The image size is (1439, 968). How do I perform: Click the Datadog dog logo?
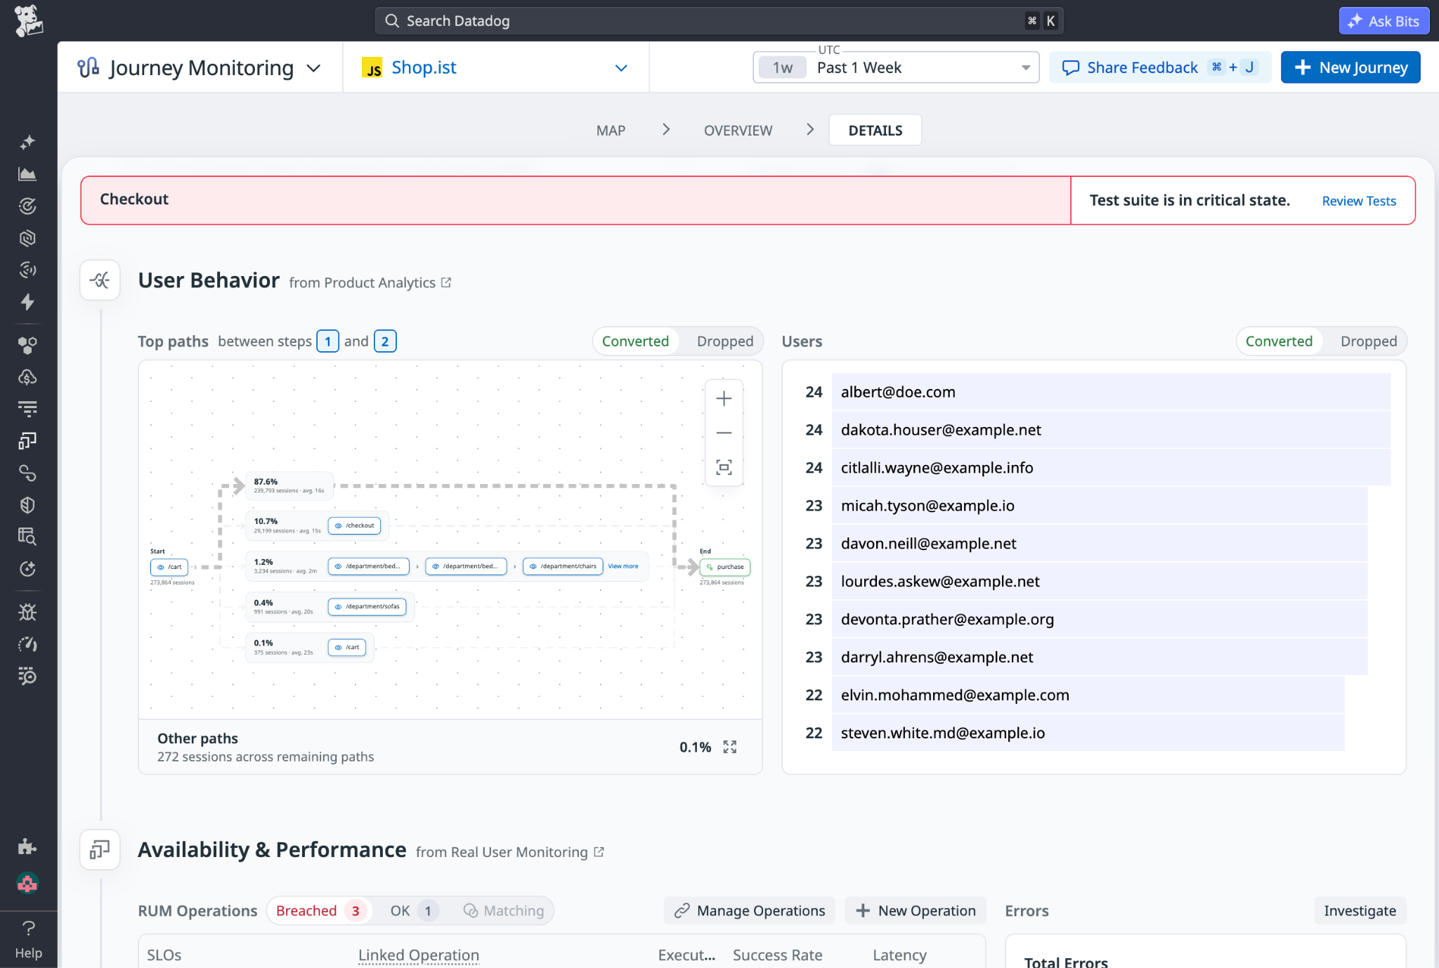[x=28, y=21]
